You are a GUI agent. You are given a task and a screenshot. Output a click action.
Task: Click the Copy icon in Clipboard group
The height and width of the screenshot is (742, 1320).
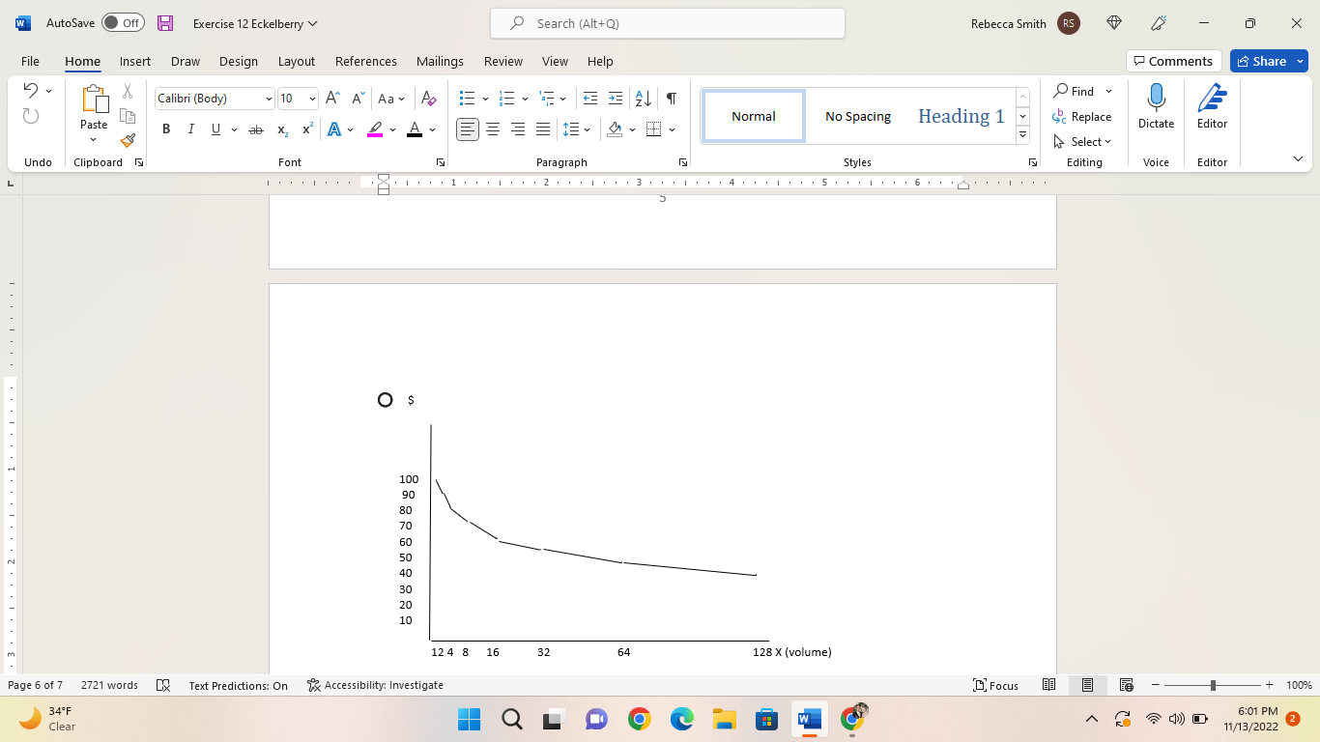[128, 116]
